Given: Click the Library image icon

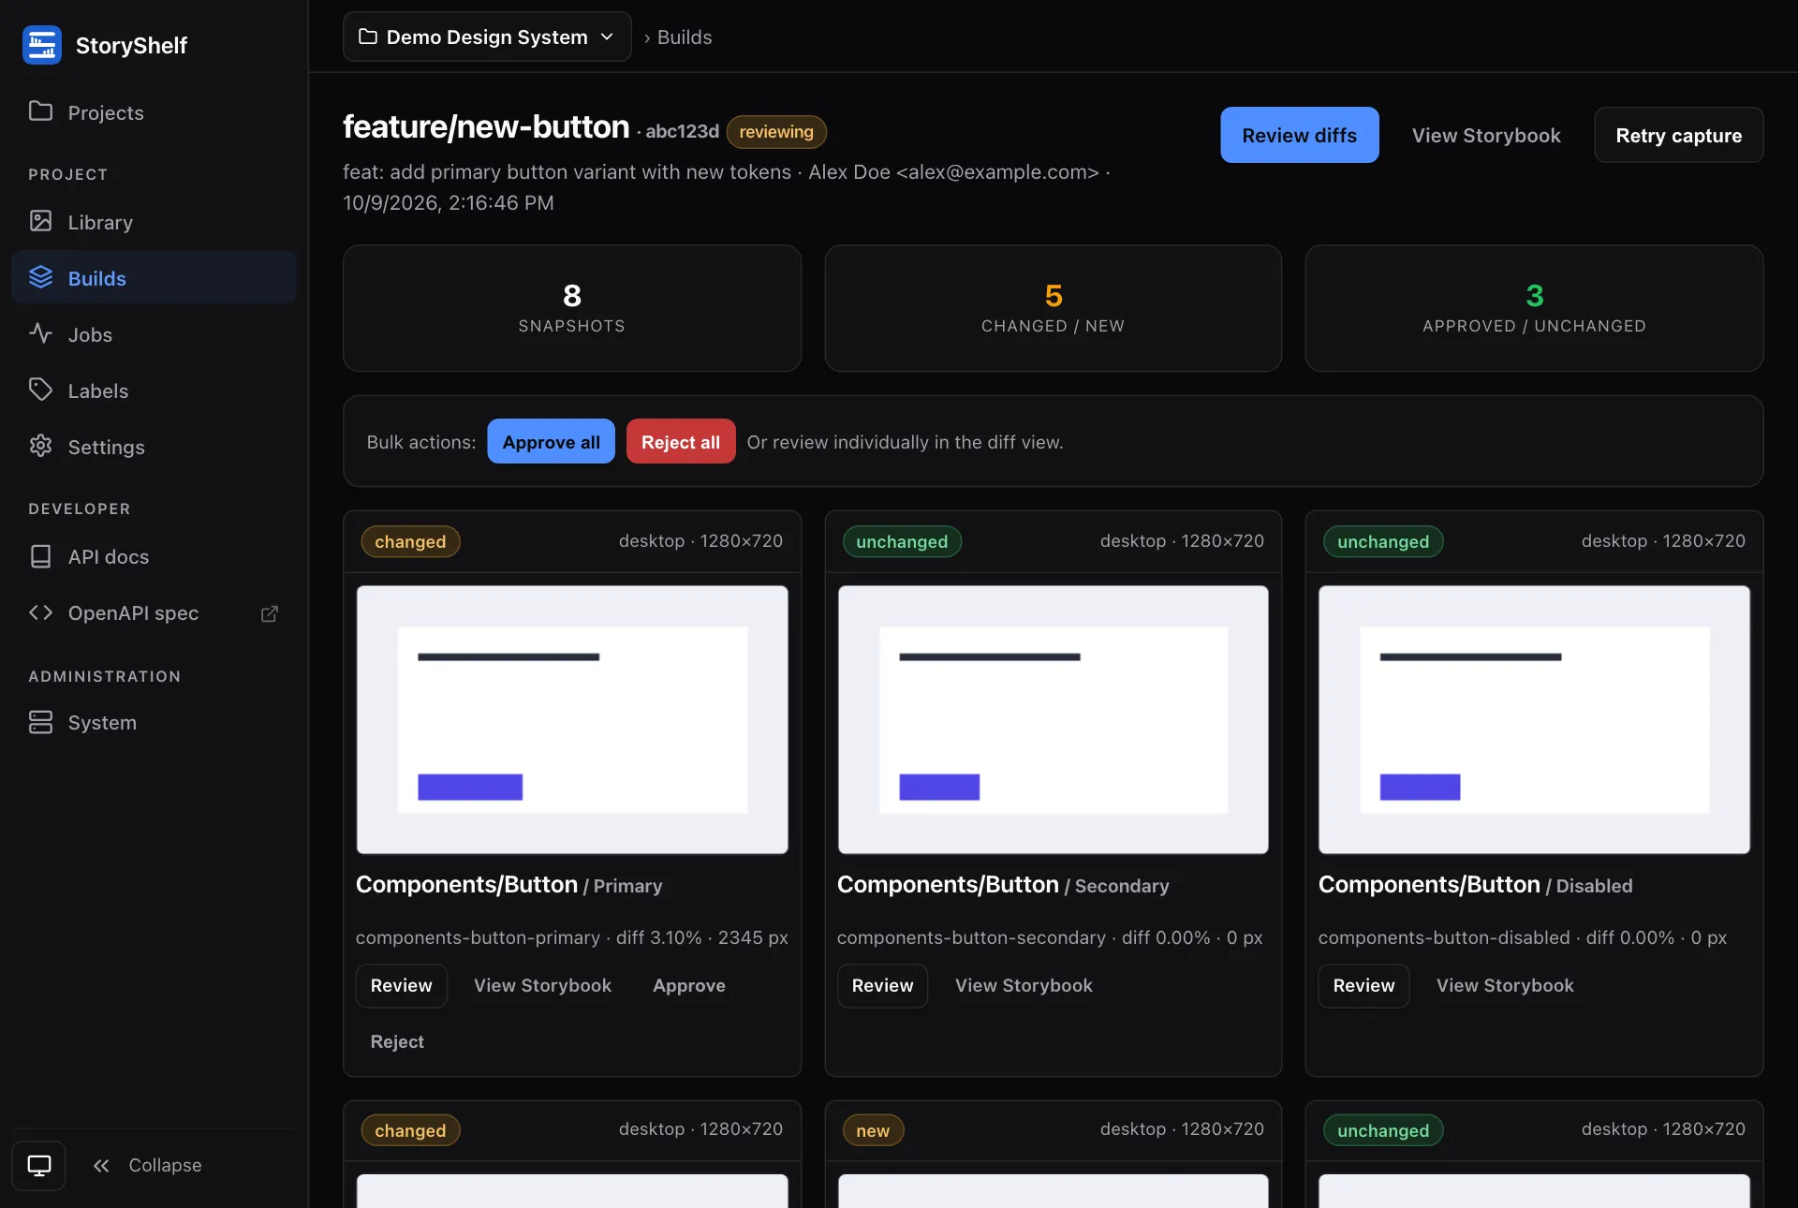Looking at the screenshot, I should pos(40,221).
